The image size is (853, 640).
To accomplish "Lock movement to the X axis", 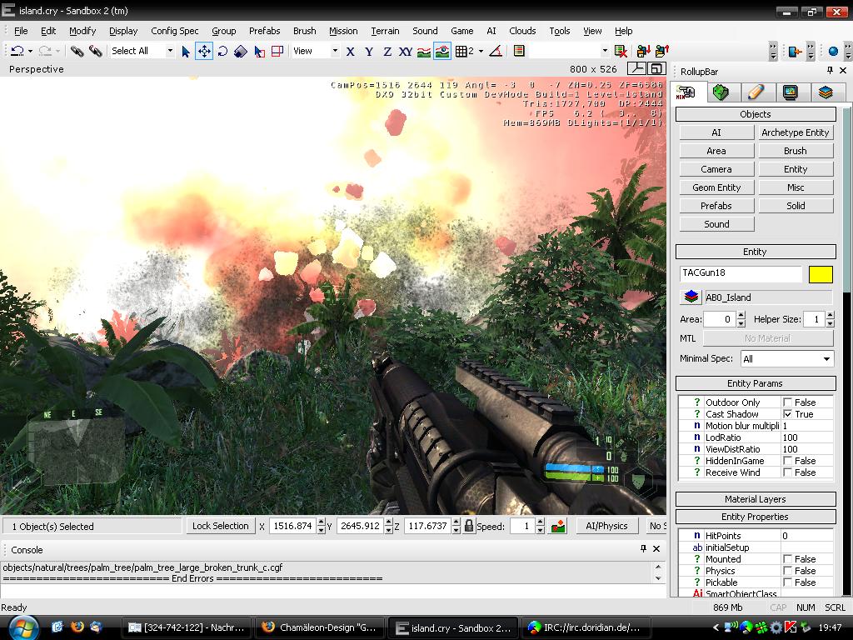I will [351, 51].
